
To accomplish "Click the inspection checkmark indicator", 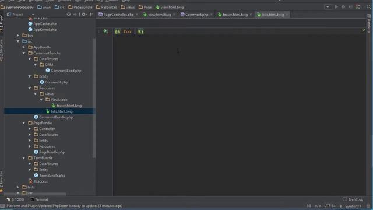I will tap(364, 30).
